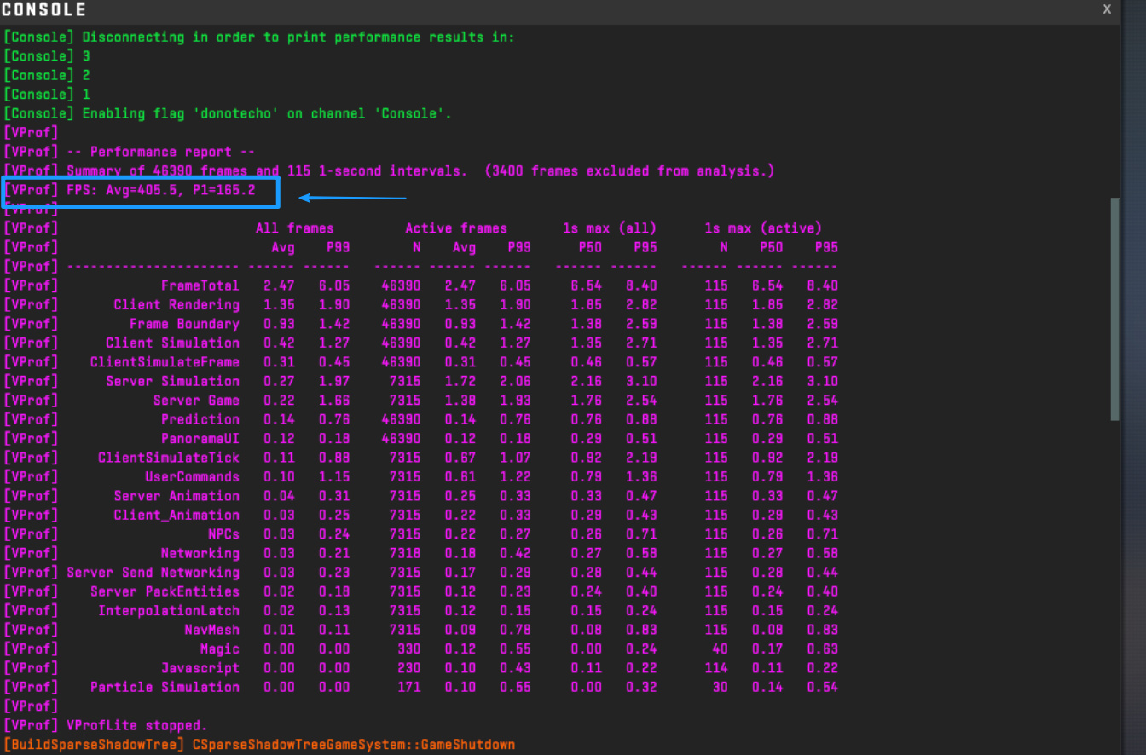Click the Client Simulation row label
1146x755 pixels.
click(172, 343)
